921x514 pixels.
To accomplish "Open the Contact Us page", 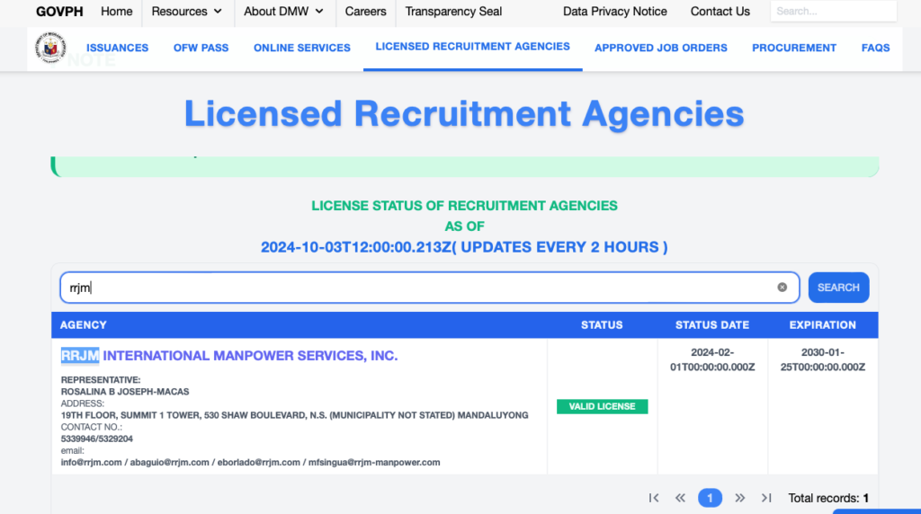I will [720, 11].
